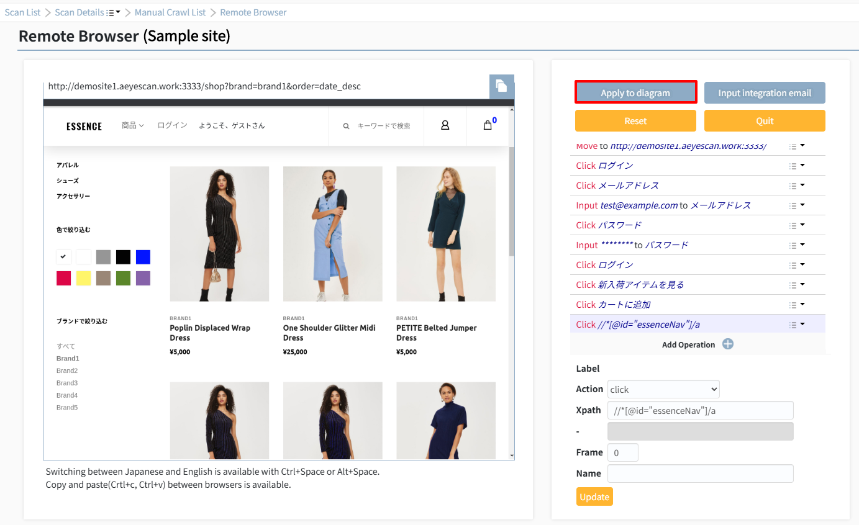
Task: Click the Frame input field
Action: pyautogui.click(x=623, y=452)
